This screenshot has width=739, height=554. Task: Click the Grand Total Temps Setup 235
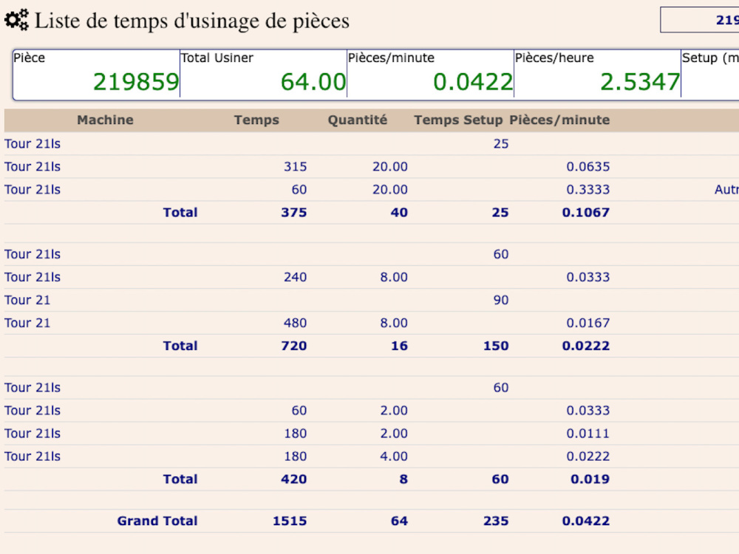(496, 521)
